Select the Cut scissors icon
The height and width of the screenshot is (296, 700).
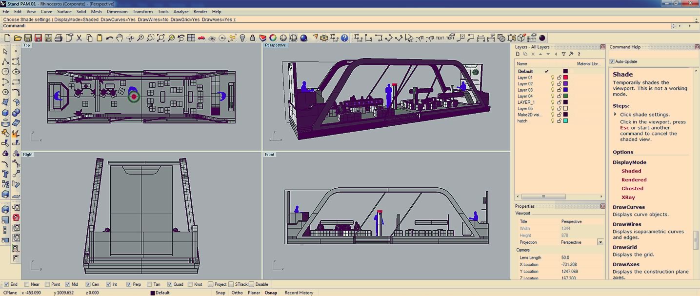tap(79, 38)
